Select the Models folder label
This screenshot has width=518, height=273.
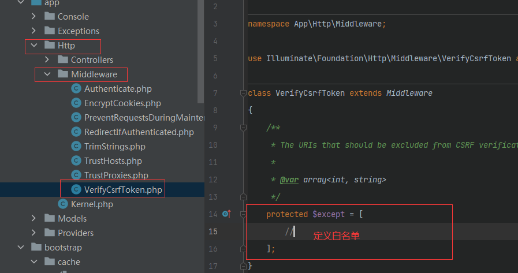[x=72, y=219]
